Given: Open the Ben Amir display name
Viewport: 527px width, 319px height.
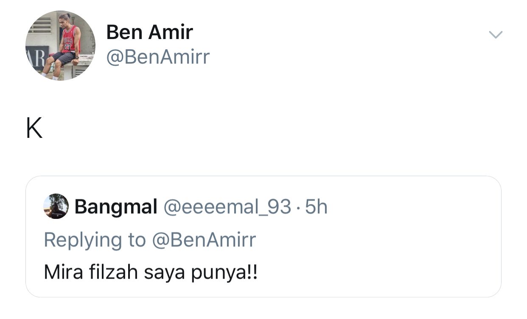Looking at the screenshot, I should click(x=149, y=32).
